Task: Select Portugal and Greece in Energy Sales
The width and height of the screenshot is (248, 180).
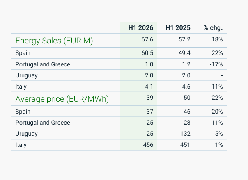Action: [43, 64]
